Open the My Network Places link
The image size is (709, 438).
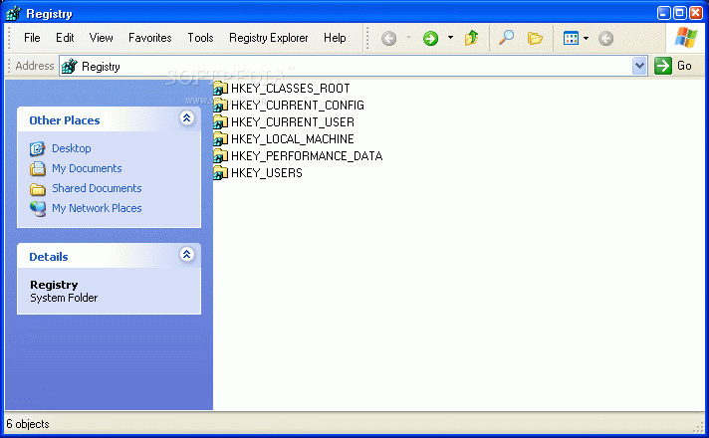pos(97,208)
